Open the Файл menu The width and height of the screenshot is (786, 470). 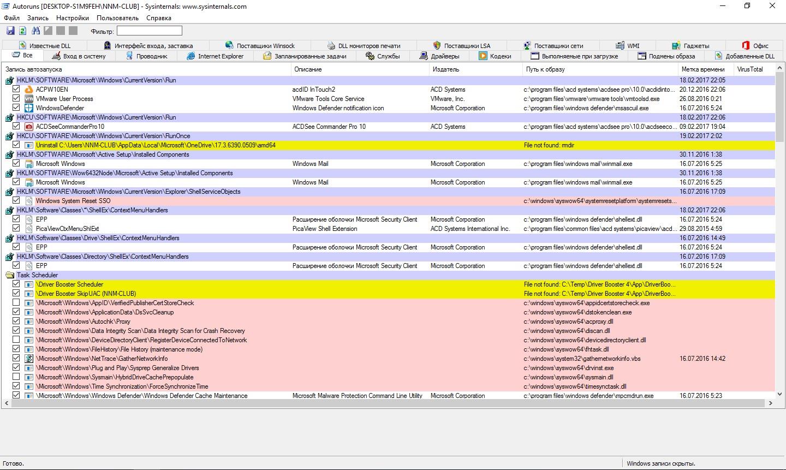click(11, 18)
